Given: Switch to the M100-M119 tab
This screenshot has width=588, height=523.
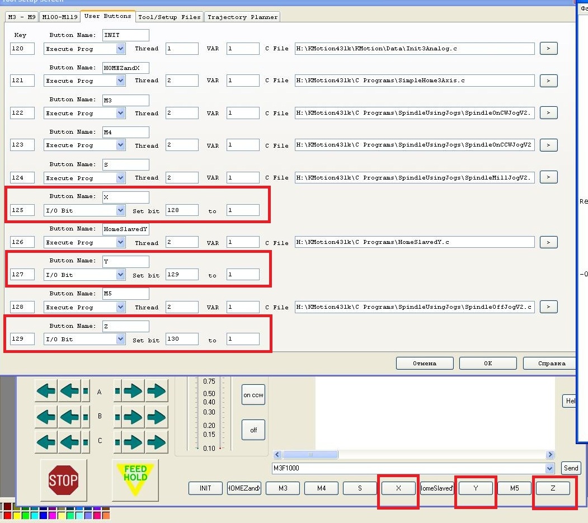Looking at the screenshot, I should [x=60, y=17].
